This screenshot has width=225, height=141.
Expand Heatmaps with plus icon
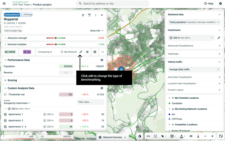219,54
